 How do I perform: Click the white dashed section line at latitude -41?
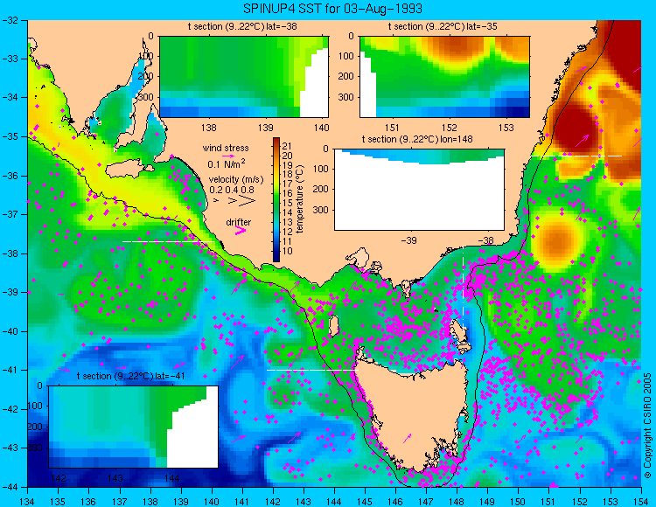[x=313, y=371]
